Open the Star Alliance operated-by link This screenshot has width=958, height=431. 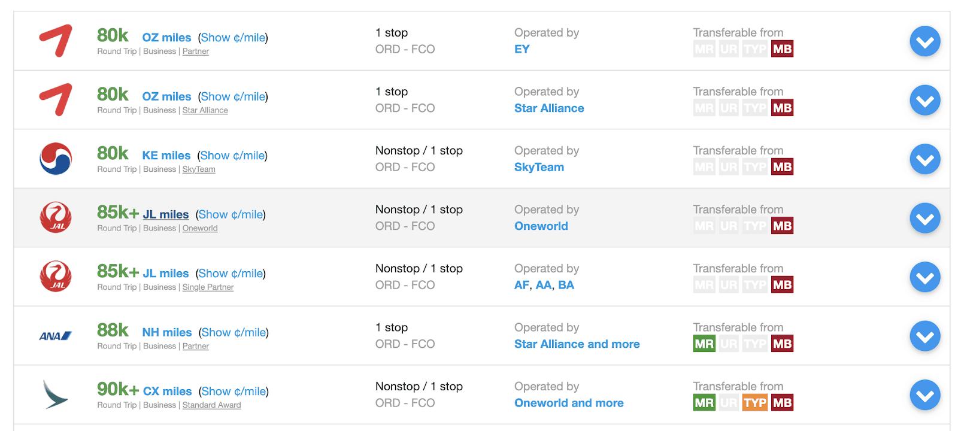click(x=549, y=108)
